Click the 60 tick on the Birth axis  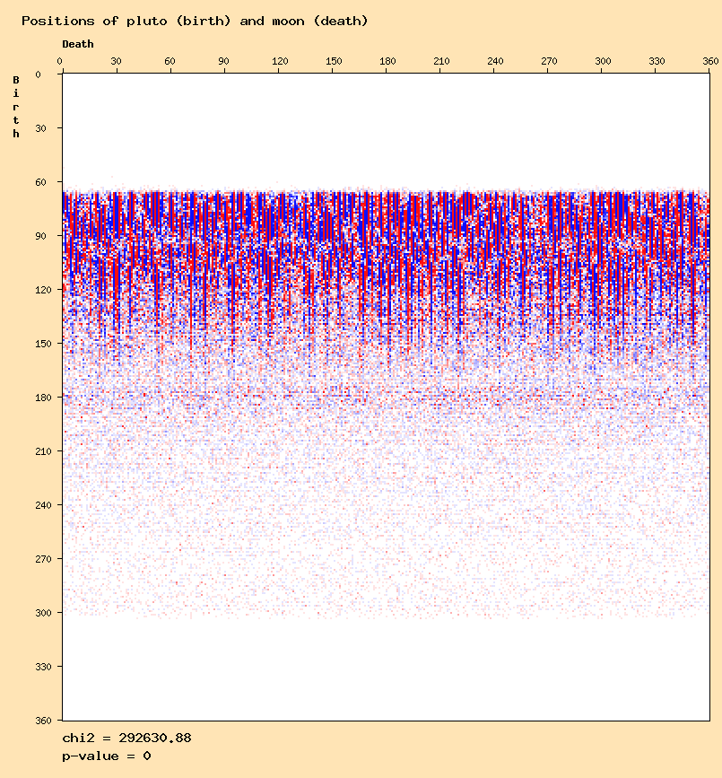(40, 182)
